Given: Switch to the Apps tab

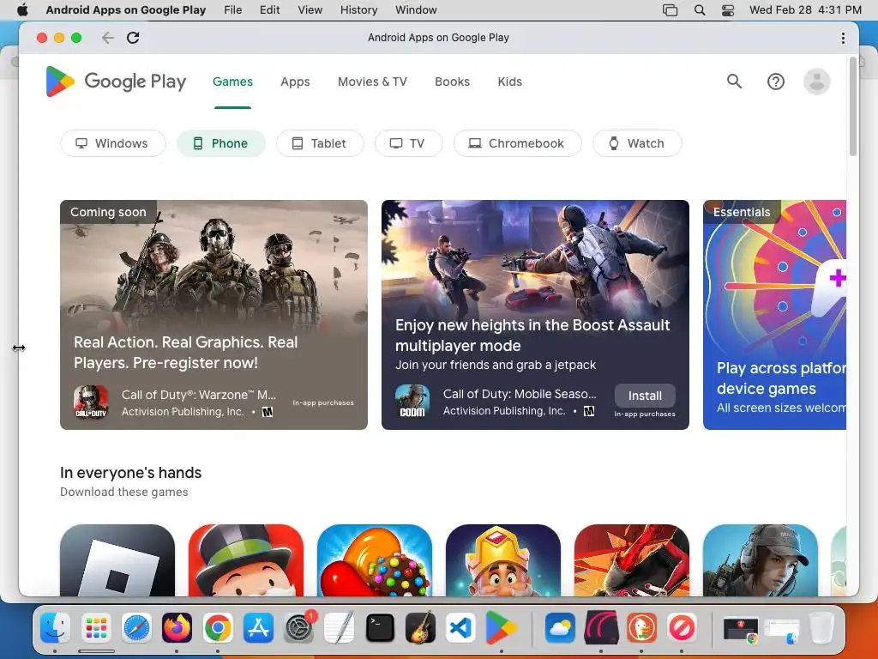Looking at the screenshot, I should click(295, 82).
